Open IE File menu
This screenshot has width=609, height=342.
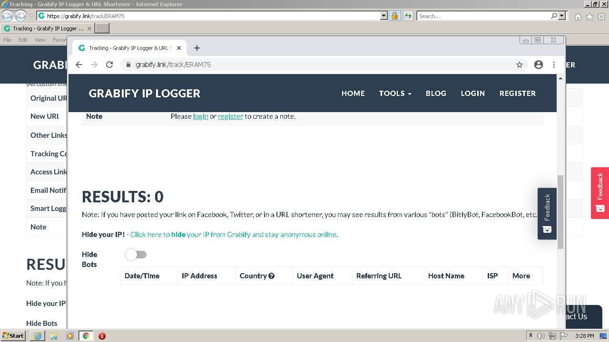tap(8, 40)
